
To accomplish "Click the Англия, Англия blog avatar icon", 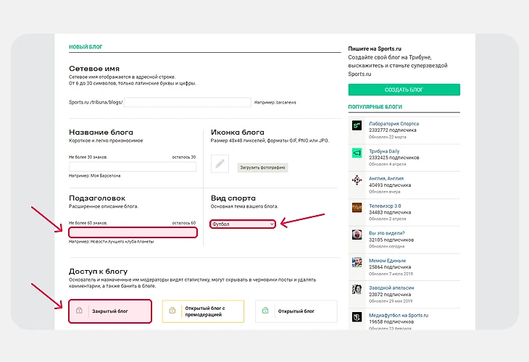I will point(357,180).
